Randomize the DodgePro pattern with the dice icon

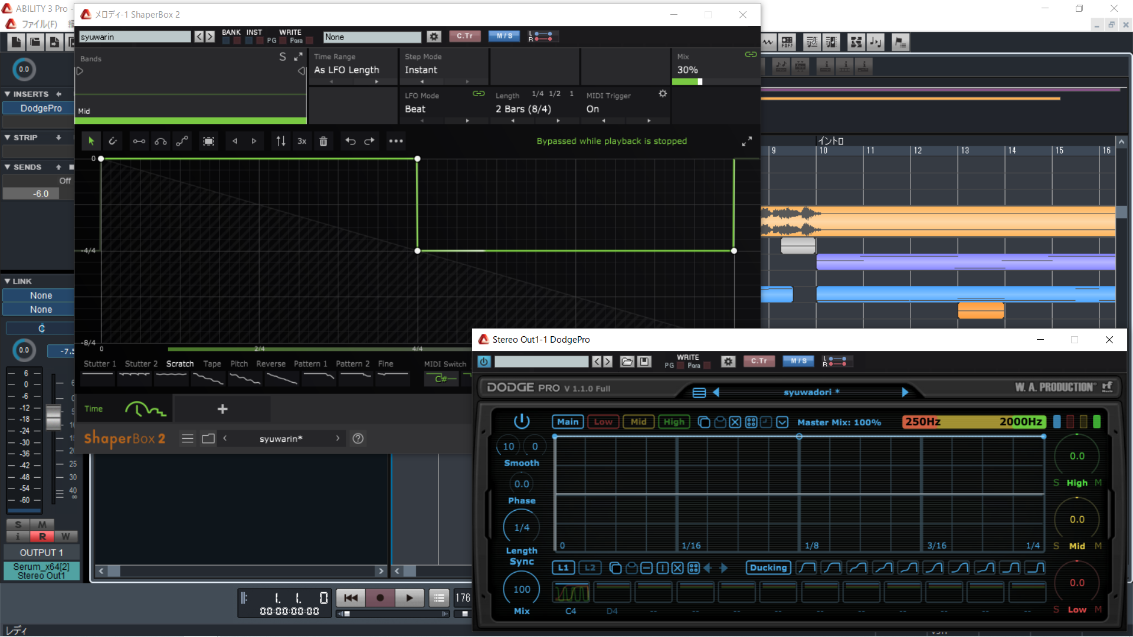click(x=693, y=568)
